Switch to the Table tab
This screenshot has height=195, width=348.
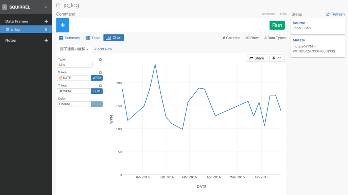tap(93, 38)
